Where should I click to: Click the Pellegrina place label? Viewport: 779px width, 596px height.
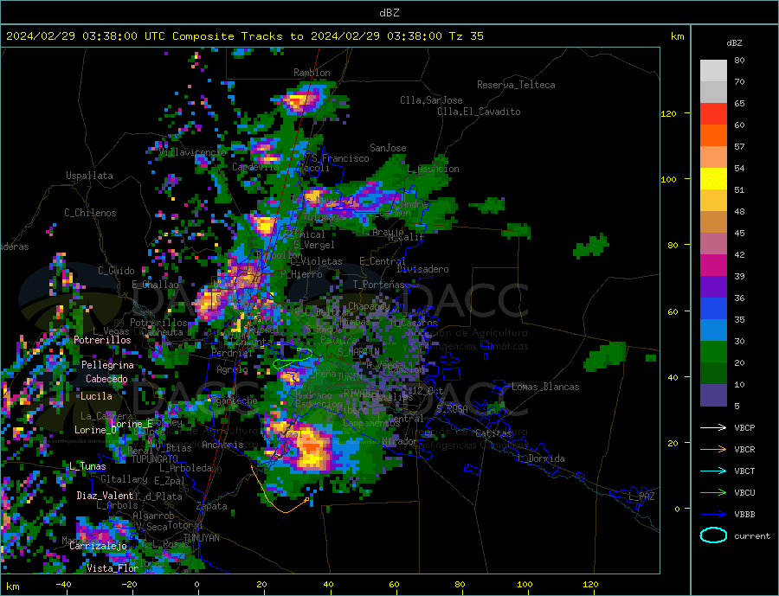point(107,365)
